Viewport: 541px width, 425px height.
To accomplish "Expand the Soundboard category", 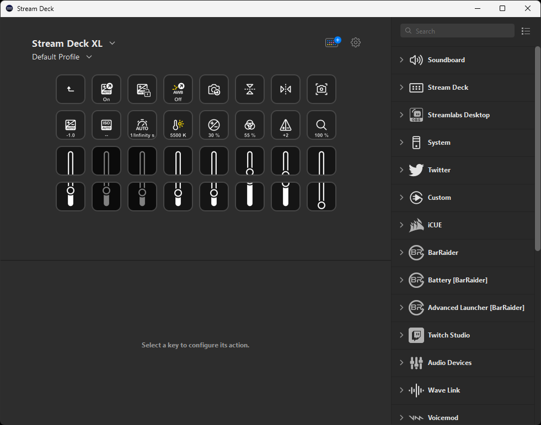I will (x=446, y=60).
